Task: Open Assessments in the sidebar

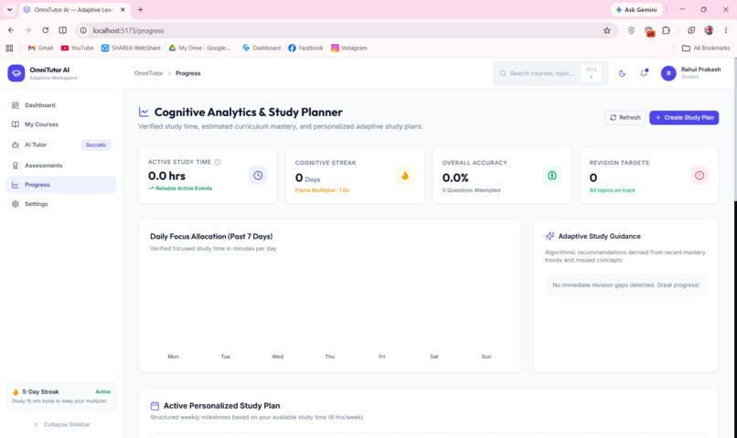Action: pos(61,166)
